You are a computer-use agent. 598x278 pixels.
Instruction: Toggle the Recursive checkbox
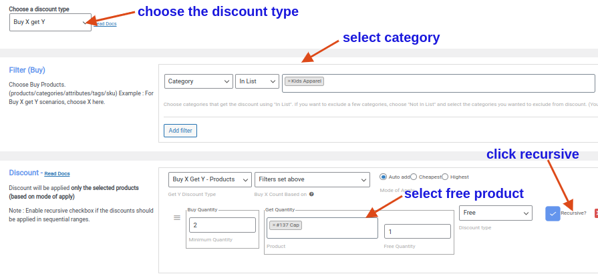pyautogui.click(x=553, y=213)
